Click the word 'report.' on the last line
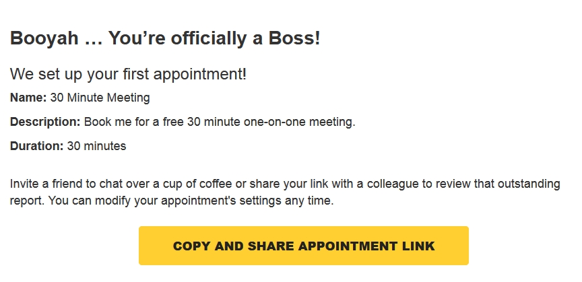Viewport: 582px width, 282px height. (x=26, y=201)
